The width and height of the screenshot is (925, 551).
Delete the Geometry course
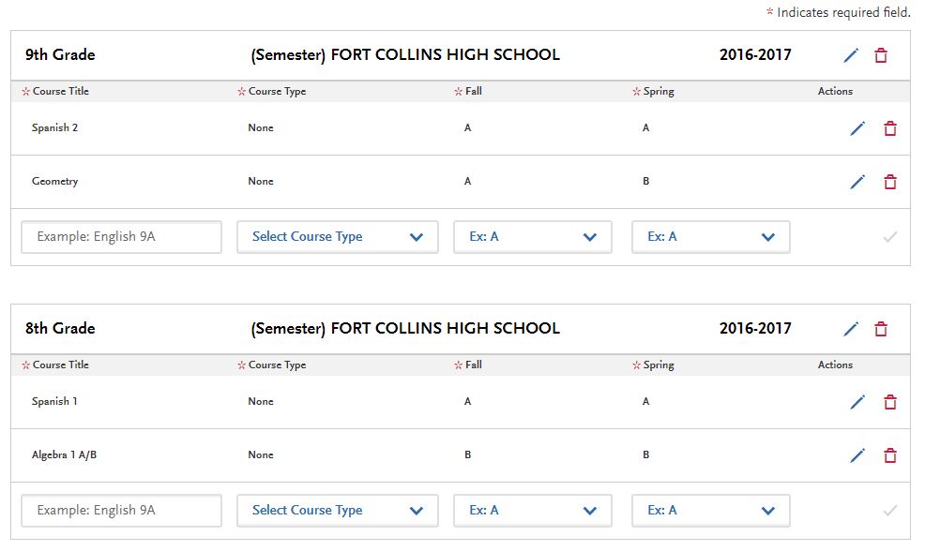pos(890,182)
